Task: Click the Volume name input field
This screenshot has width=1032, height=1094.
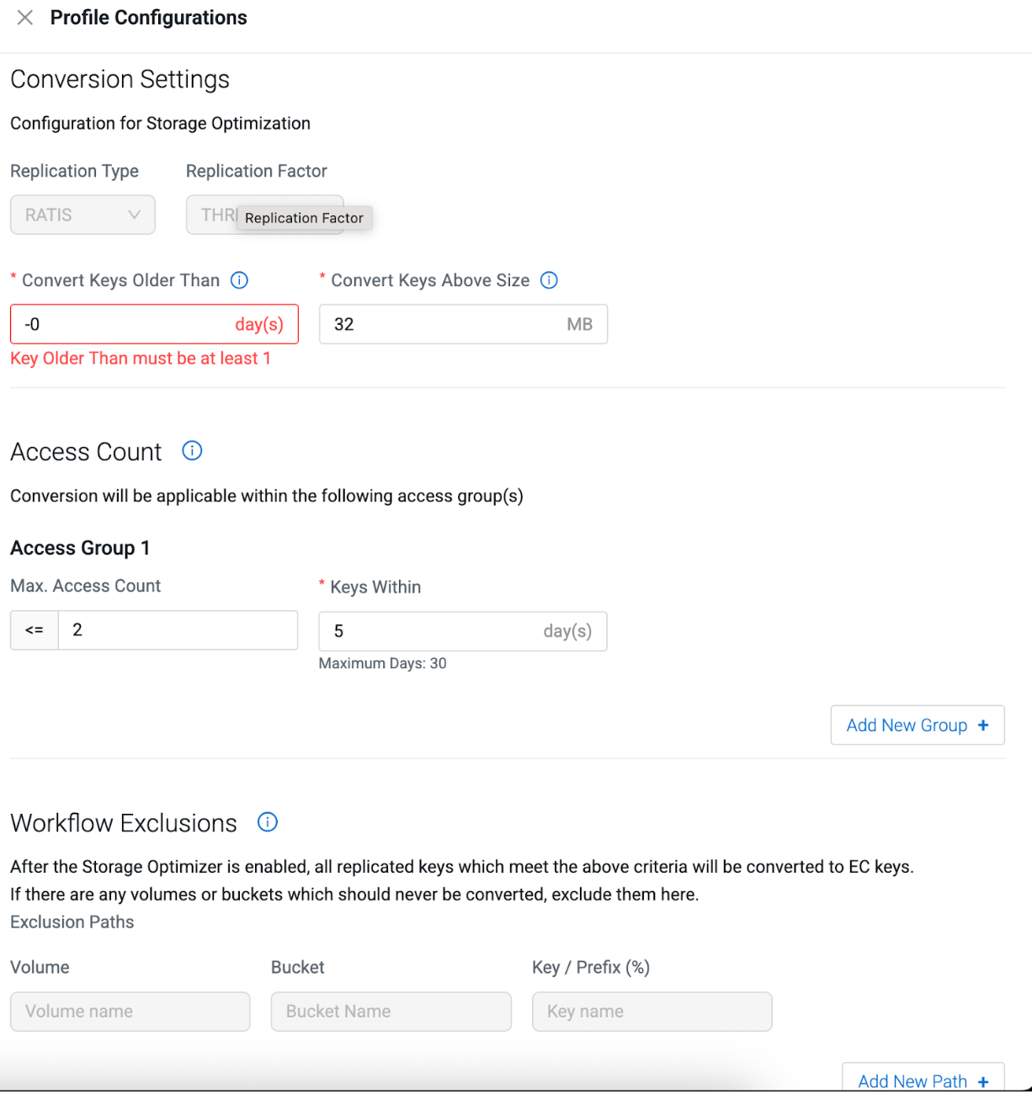Action: pyautogui.click(x=130, y=1012)
